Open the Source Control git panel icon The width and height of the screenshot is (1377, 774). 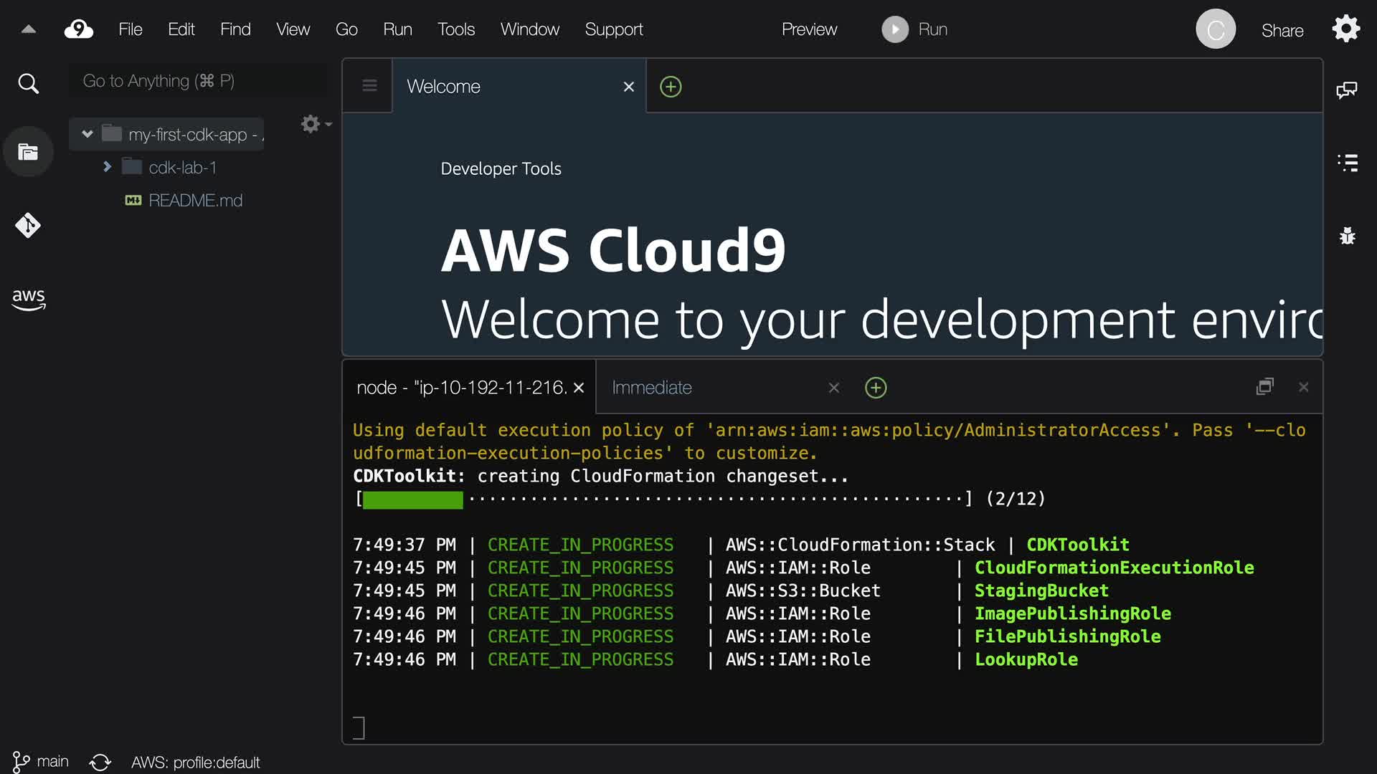pos(28,225)
